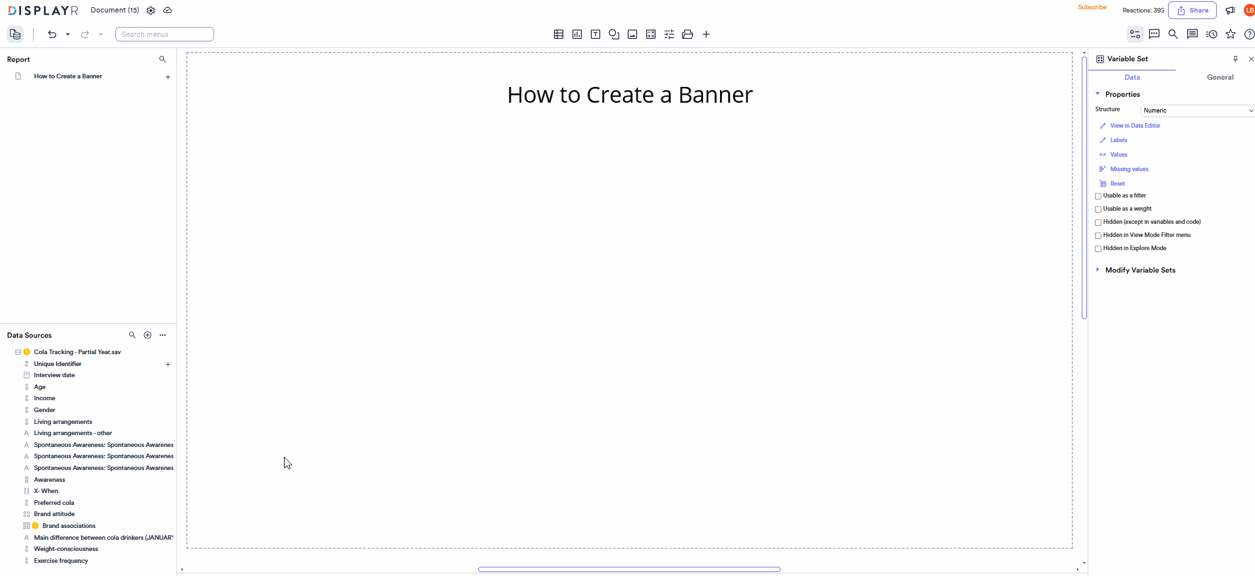Open Data Sources more options menu
Image resolution: width=1255 pixels, height=576 pixels.
(x=163, y=335)
